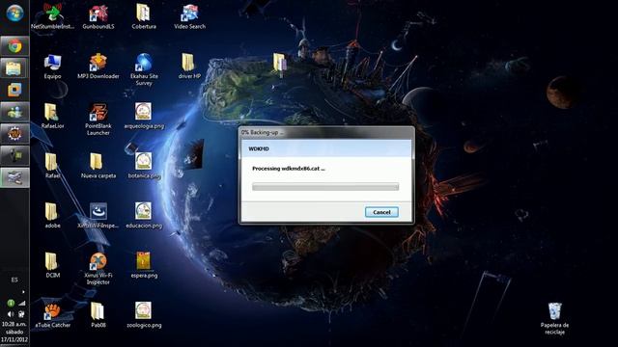Cancel the WDKMD backup process
Viewport: 618px width, 347px height.
point(381,212)
